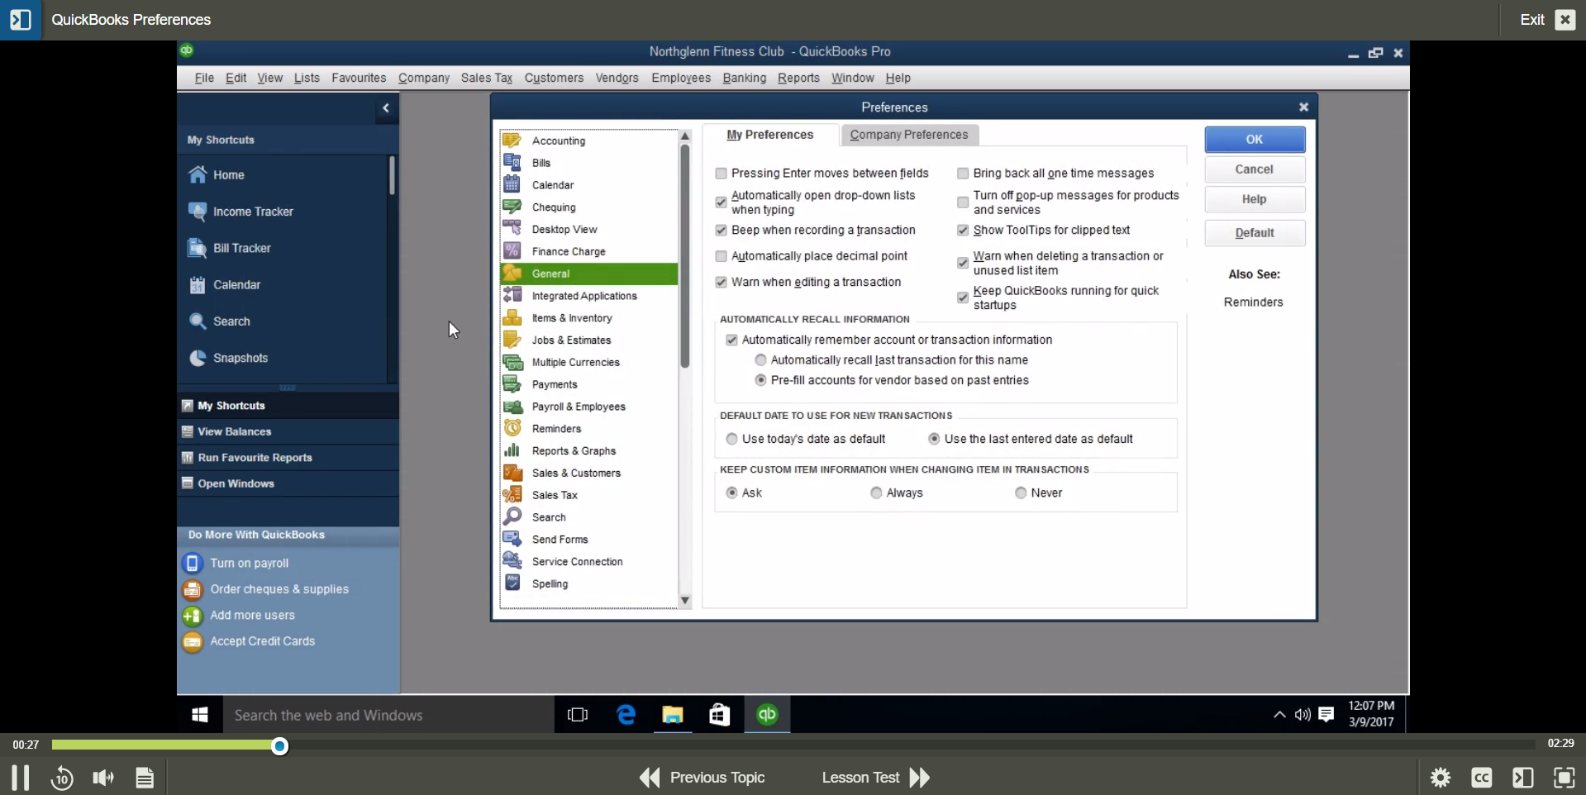The height and width of the screenshot is (795, 1586).
Task: Click the Default button
Action: coord(1254,232)
